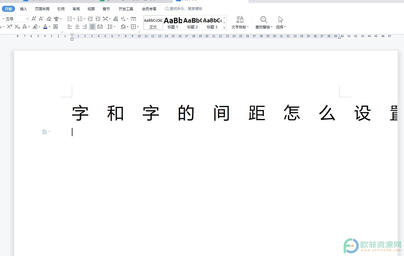
Task: Click the character border boxed A icon
Action: click(56, 27)
